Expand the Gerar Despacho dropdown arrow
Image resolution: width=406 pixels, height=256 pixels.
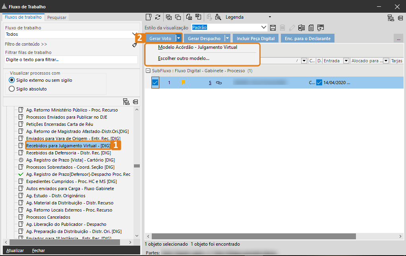(x=227, y=38)
